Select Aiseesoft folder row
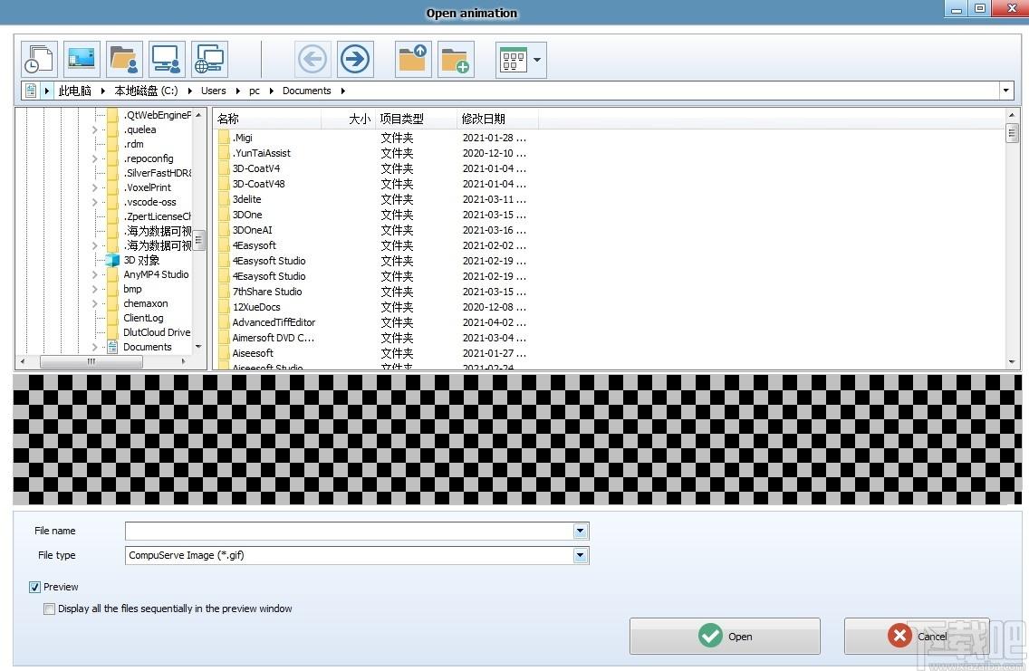 pos(375,353)
